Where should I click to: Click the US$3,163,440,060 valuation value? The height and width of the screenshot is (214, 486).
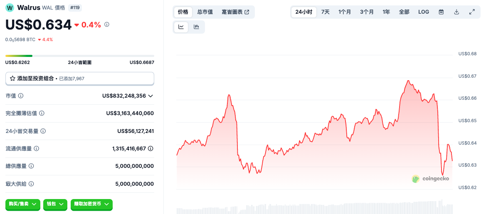coord(130,113)
